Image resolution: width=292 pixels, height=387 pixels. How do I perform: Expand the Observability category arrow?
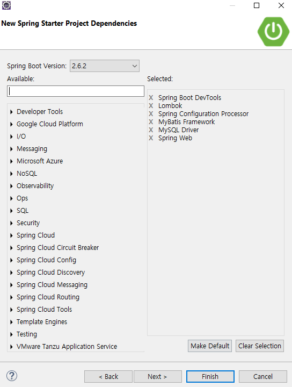pyautogui.click(x=11, y=186)
